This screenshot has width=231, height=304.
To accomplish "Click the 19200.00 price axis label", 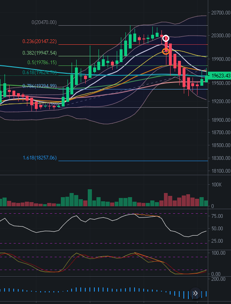I will [221, 101].
